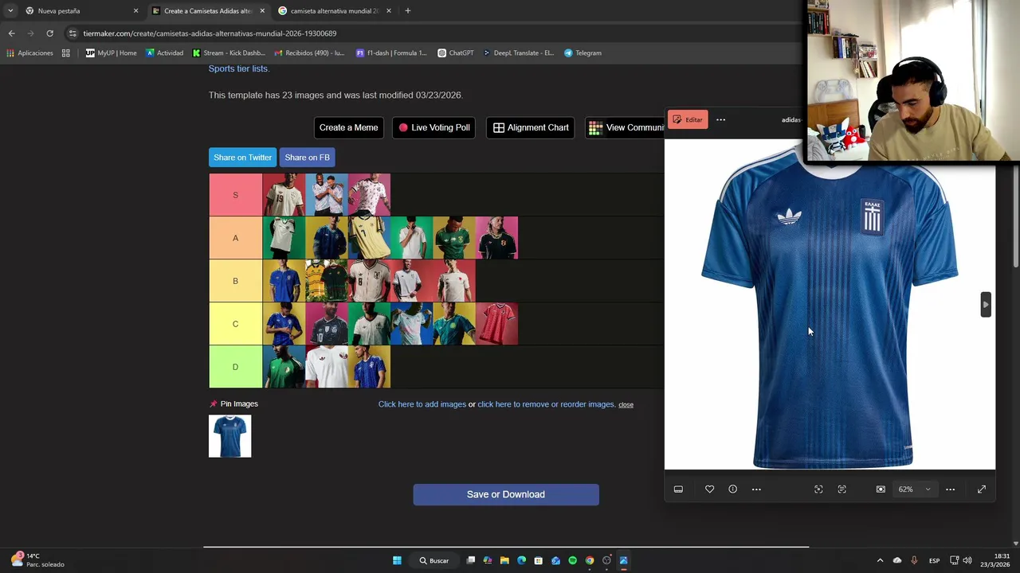Close the camiseta alternativa mundial tab
This screenshot has width=1020, height=573.
[389, 11]
